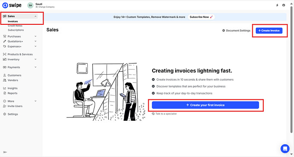294x157 pixels.
Task: Click the lightning bolt icon at top right
Action: click(277, 5)
